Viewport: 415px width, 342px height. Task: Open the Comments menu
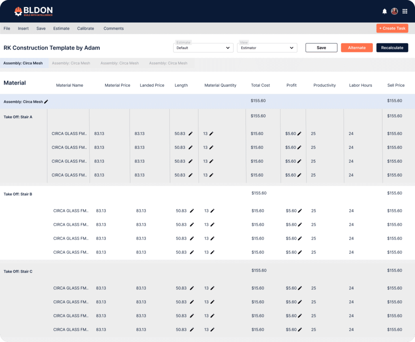[x=113, y=28]
